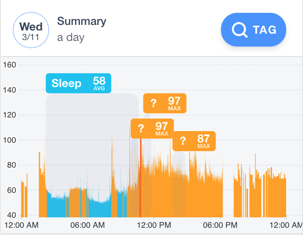Viewport: 303px width, 235px height.
Task: Click the Summary heading text
Action: (82, 21)
